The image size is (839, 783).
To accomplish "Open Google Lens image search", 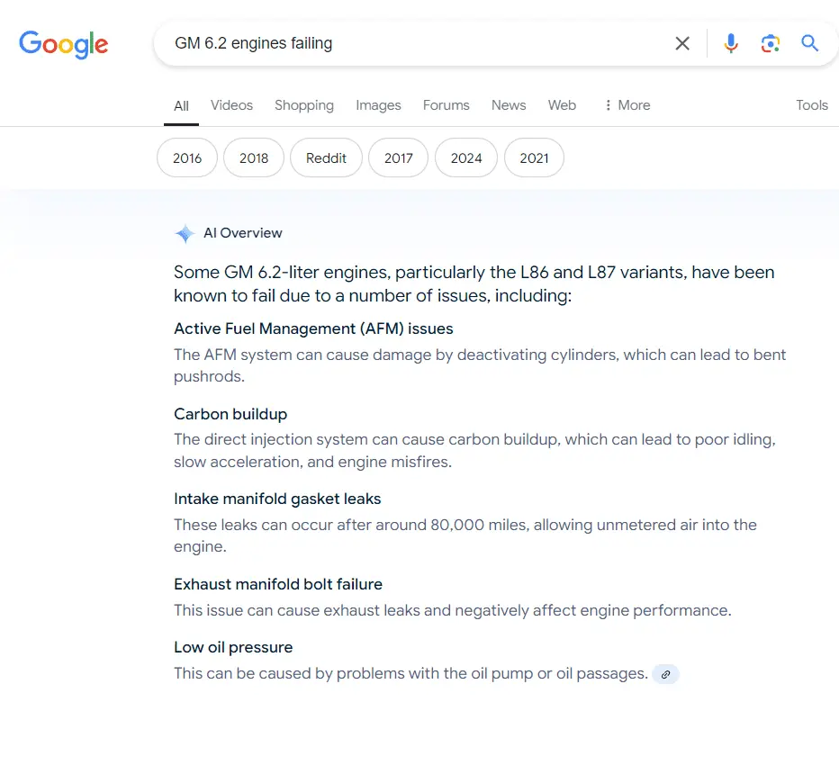I will point(771,43).
